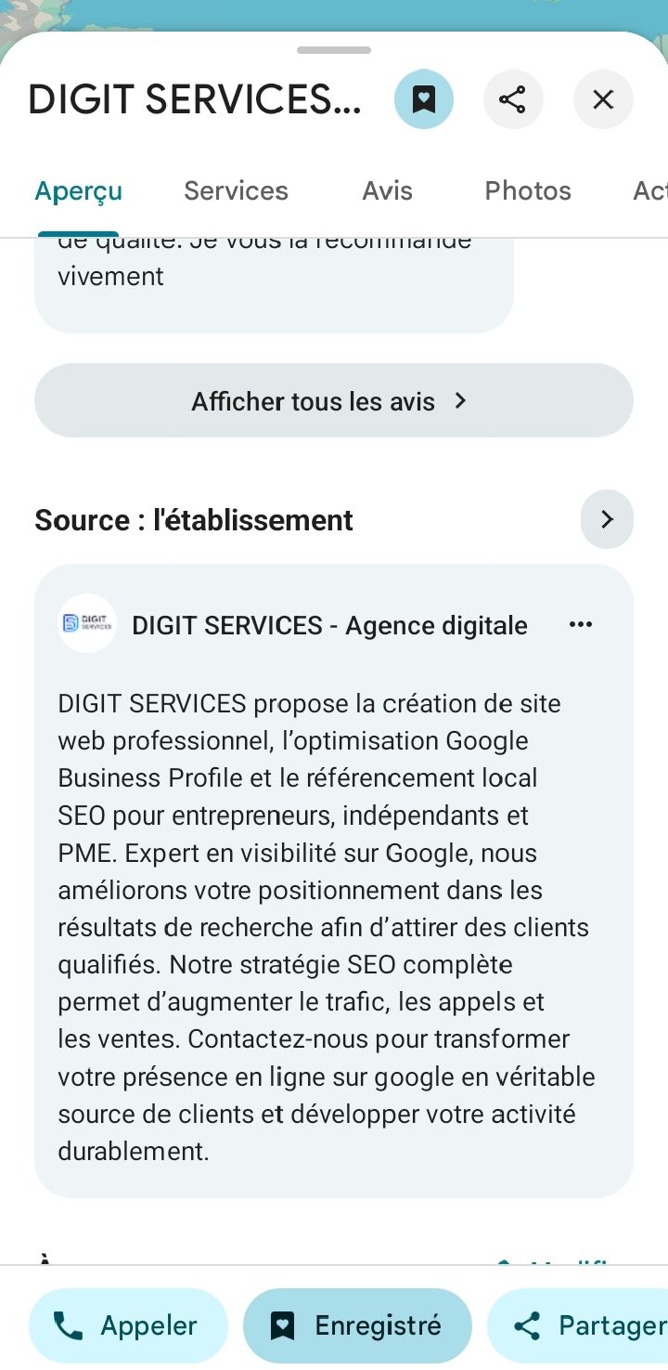Click the DIGIT SERVICES description paragraph
The image size is (668, 1370).
[327, 927]
